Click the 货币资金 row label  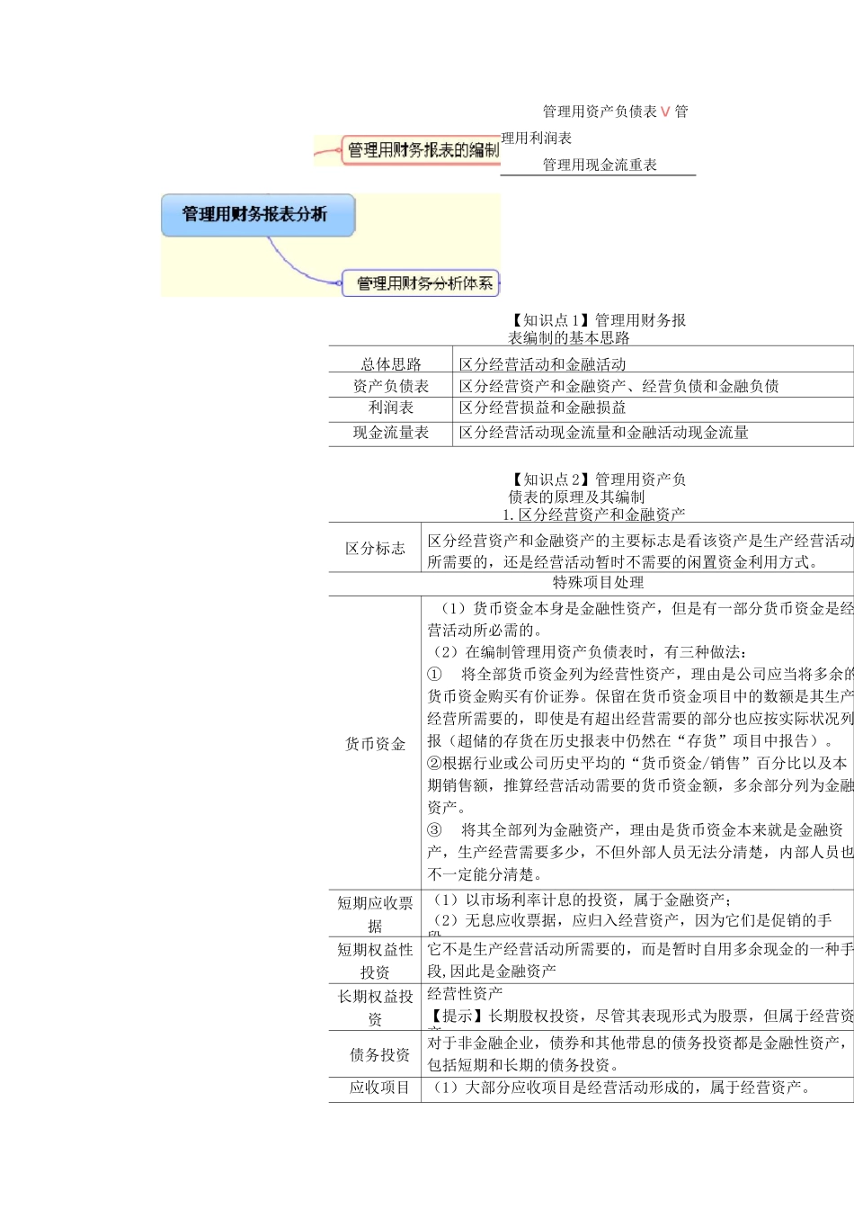375,744
